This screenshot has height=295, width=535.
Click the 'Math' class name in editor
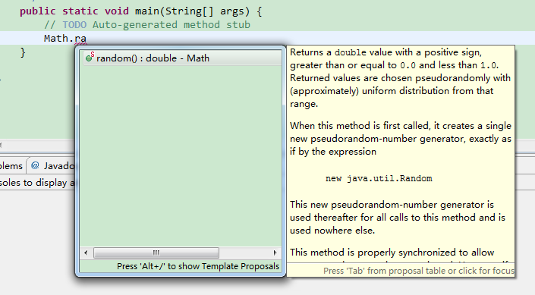click(x=56, y=38)
